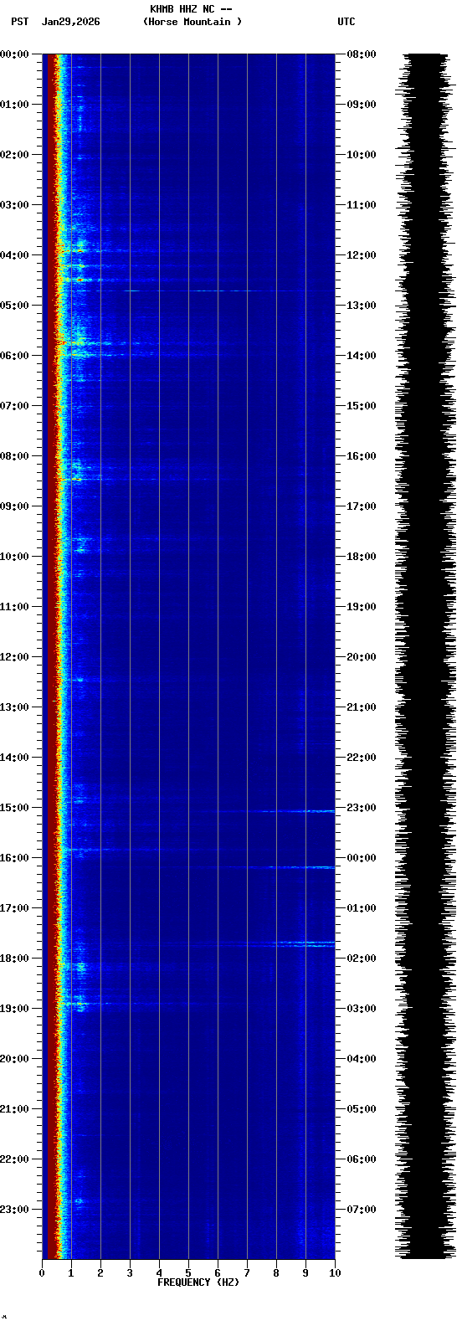Image resolution: width=462 pixels, height=1326 pixels.
Task: Click the 5 Hz frequency axis tick label
Action: 188,1273
